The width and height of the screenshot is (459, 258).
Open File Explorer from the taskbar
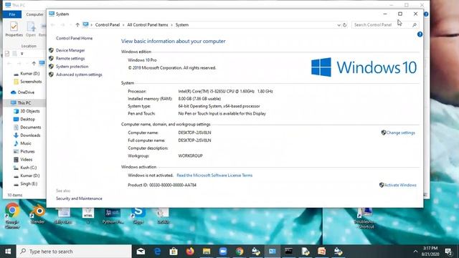tap(207, 252)
